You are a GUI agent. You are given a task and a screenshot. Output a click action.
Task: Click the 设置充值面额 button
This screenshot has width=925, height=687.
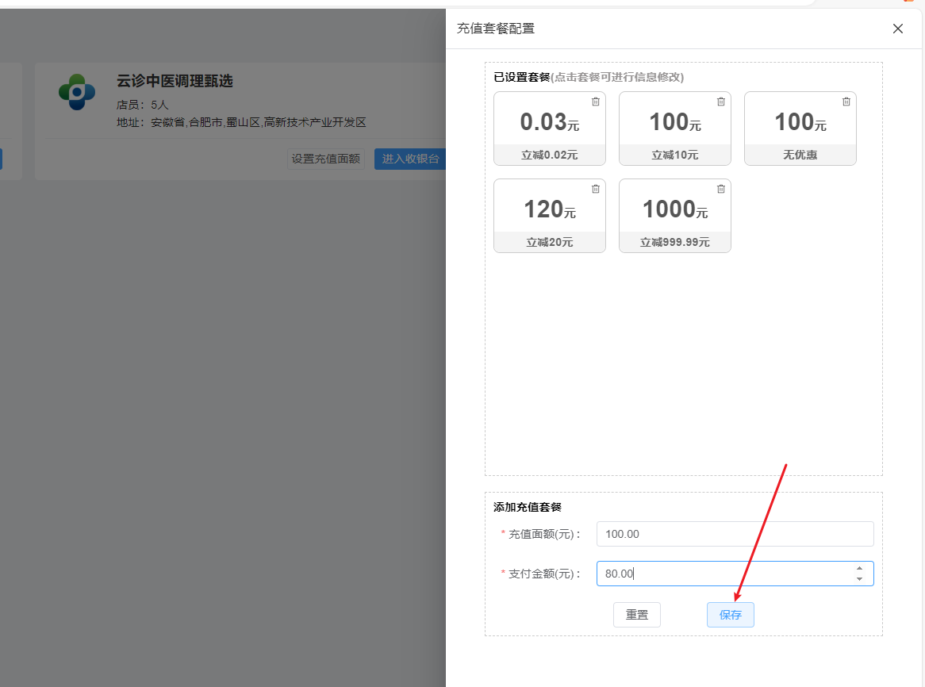pyautogui.click(x=326, y=159)
